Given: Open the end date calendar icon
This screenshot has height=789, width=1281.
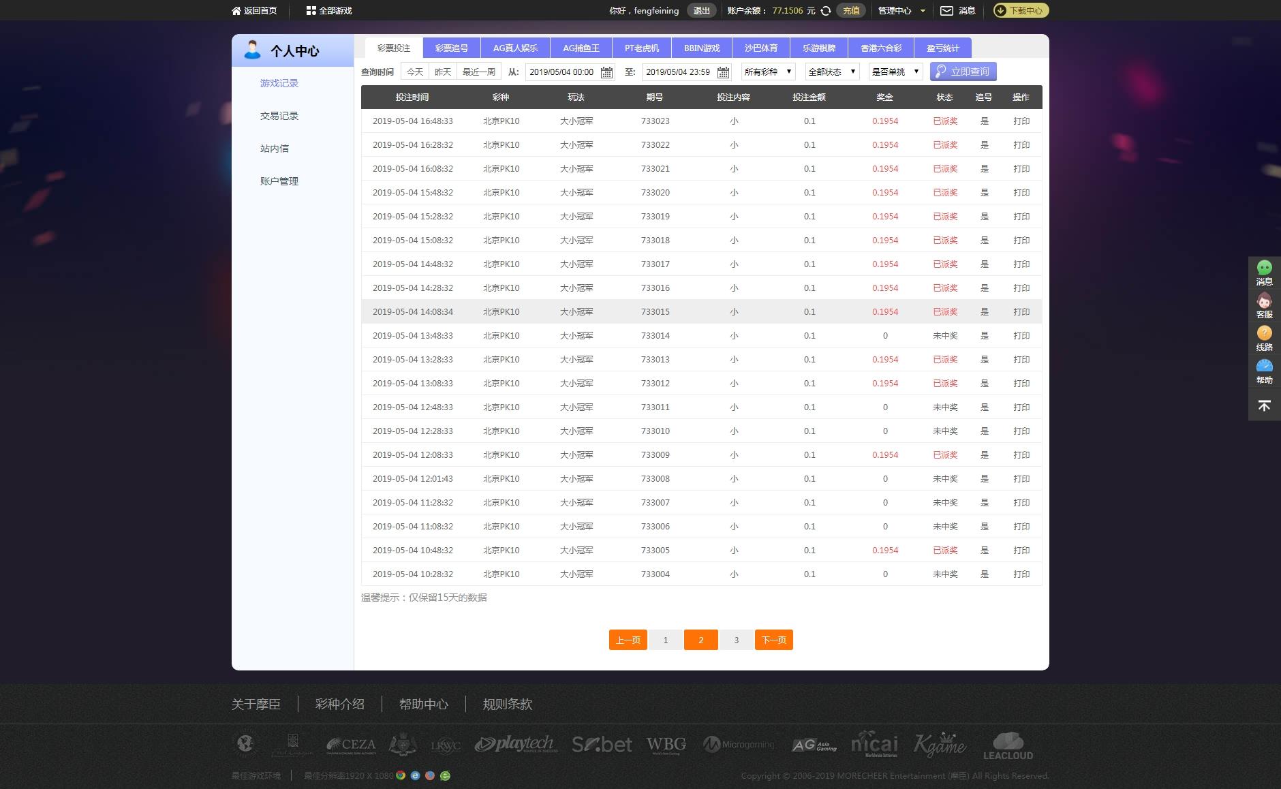Looking at the screenshot, I should (723, 72).
